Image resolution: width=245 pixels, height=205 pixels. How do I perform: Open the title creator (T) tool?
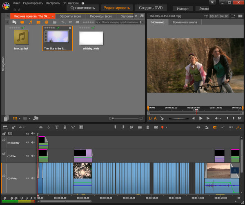coord(57,128)
